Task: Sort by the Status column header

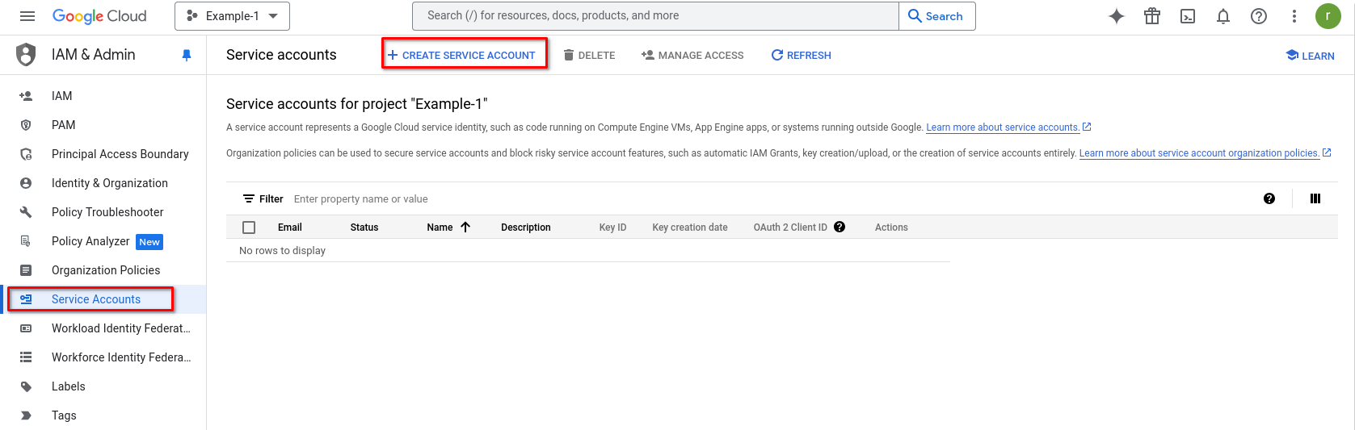Action: pyautogui.click(x=364, y=228)
